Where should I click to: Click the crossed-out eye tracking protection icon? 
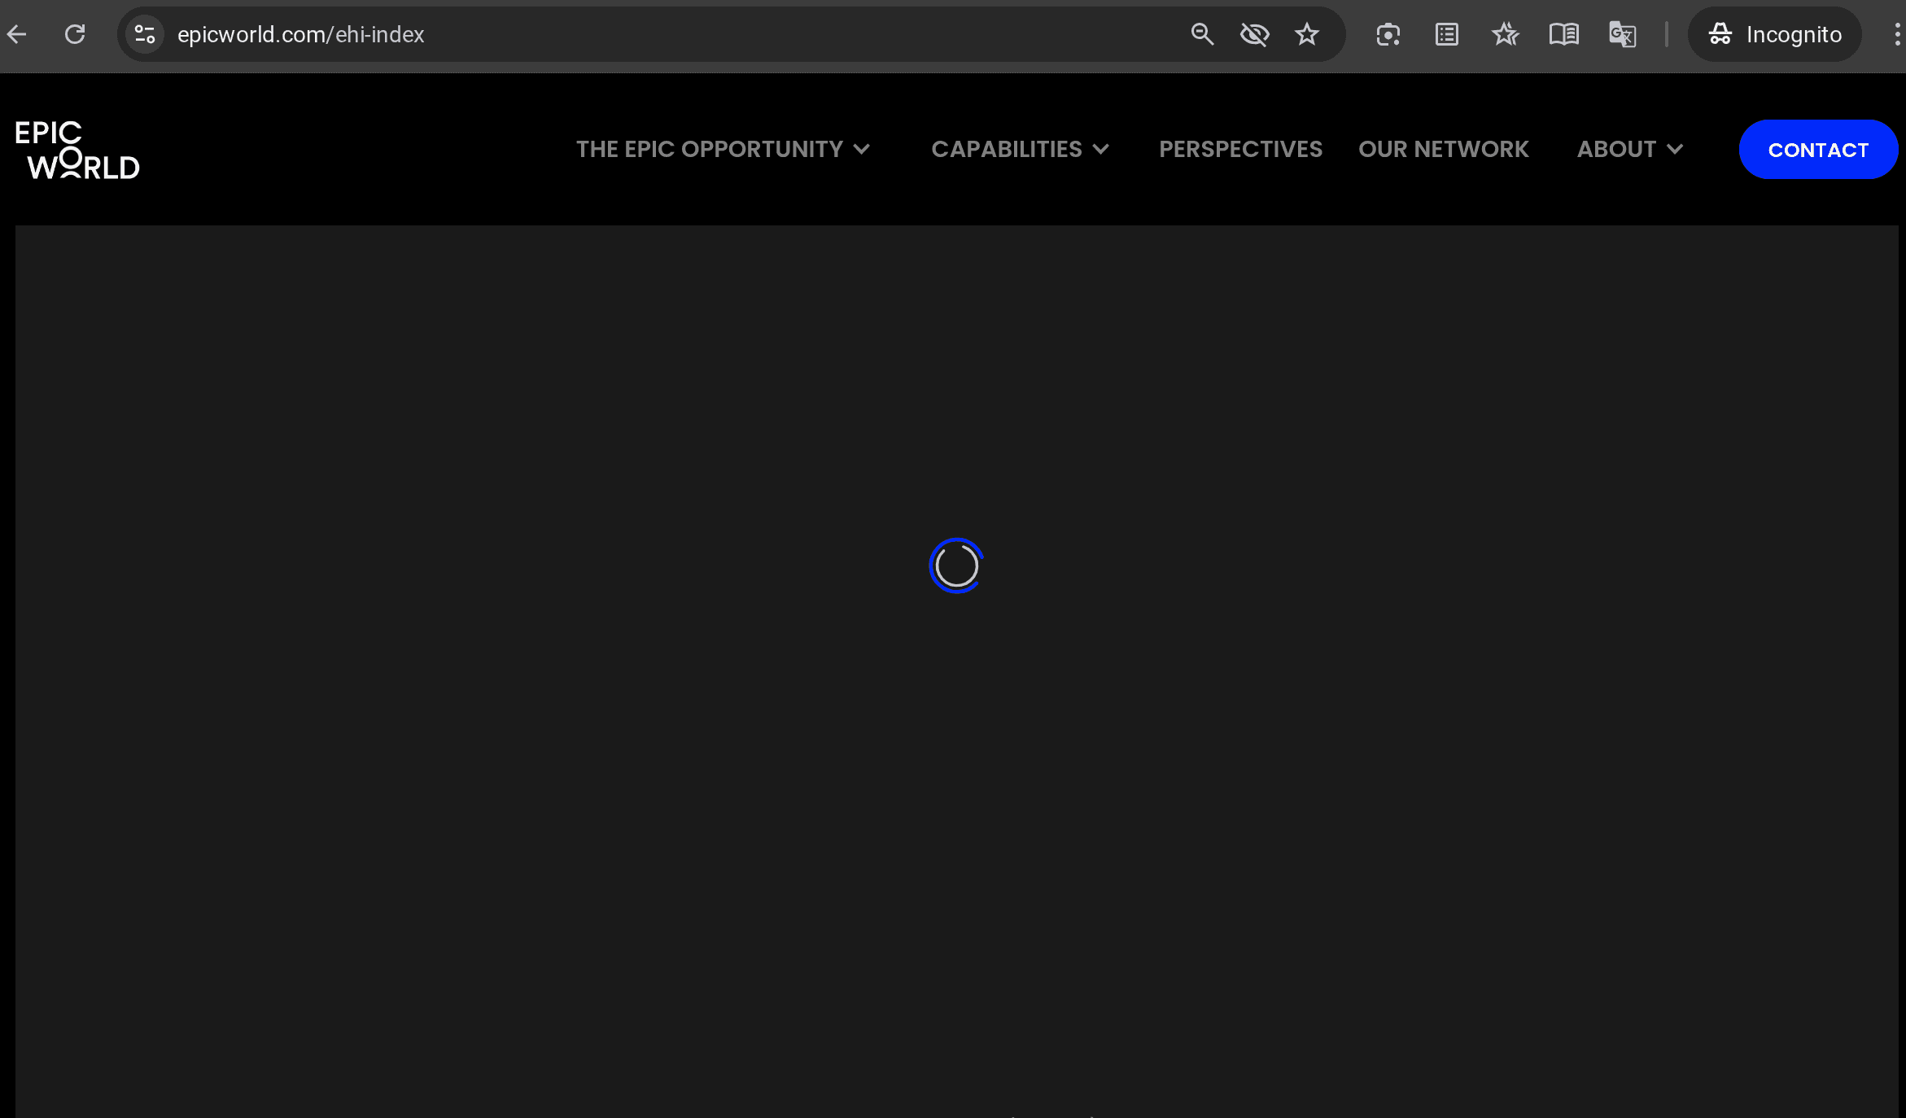[x=1254, y=34]
